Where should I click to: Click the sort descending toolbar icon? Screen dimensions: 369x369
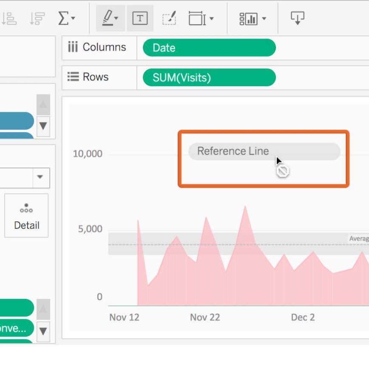click(x=37, y=18)
